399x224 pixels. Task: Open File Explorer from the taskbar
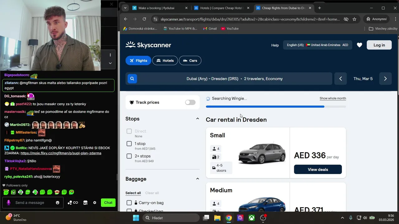pyautogui.click(x=217, y=218)
